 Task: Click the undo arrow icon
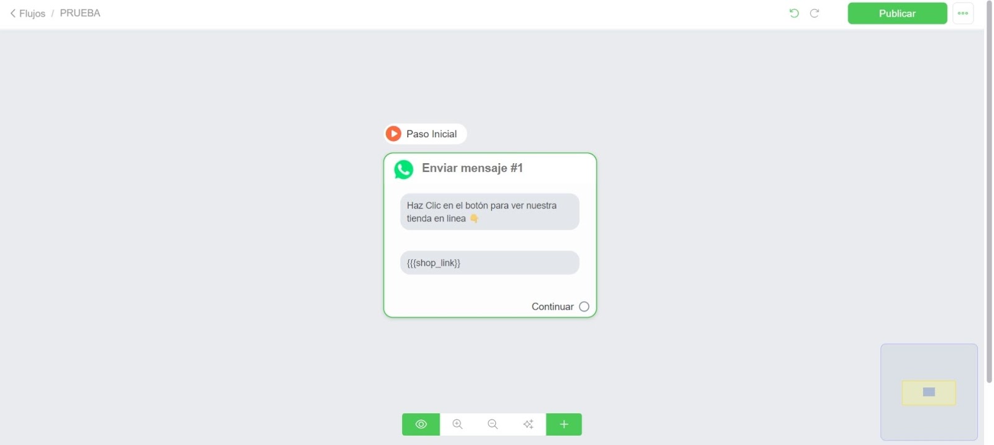pos(794,13)
